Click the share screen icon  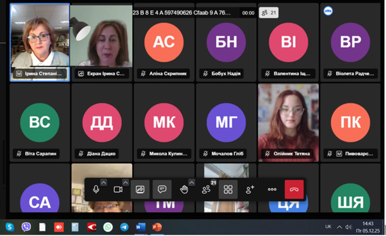(x=140, y=190)
